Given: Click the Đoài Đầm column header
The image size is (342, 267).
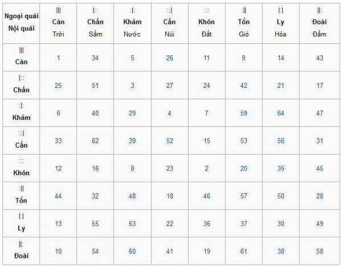Looking at the screenshot, I should point(319,23).
